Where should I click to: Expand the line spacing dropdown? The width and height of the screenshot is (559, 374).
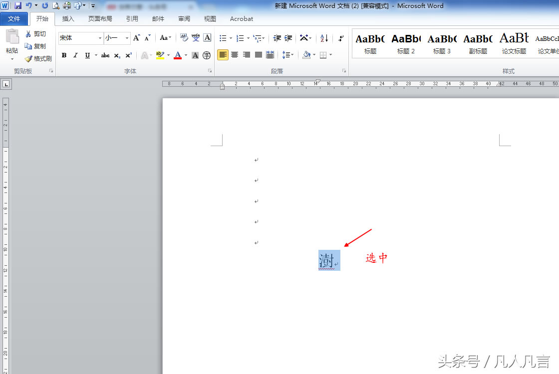coord(291,55)
